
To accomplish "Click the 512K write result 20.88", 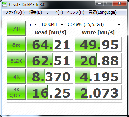I will click(98, 60).
